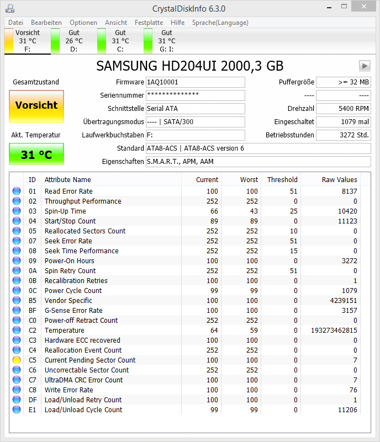Click the blue status icon for Recalibration Retries
Viewport: 380px width, 442px height.
point(17,280)
